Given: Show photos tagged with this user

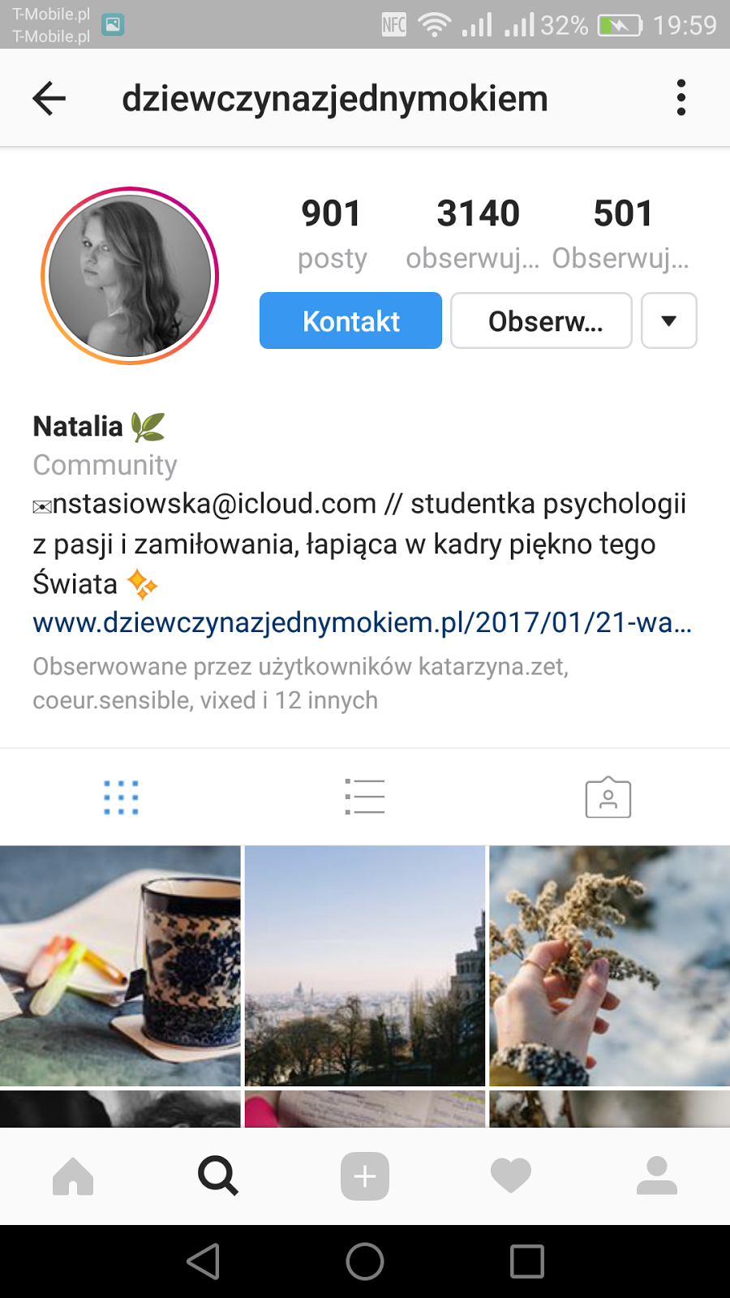Looking at the screenshot, I should [x=608, y=797].
